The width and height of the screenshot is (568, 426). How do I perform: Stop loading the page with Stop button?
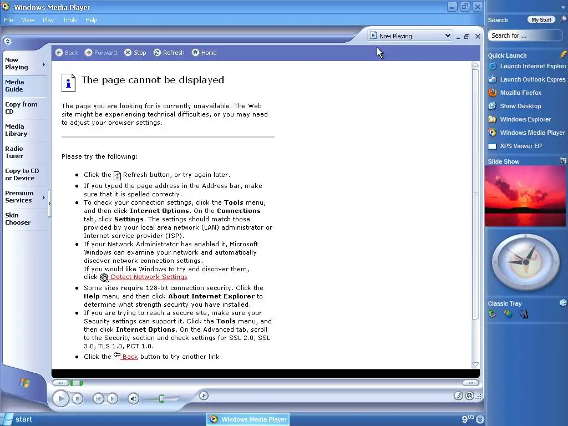click(x=135, y=53)
